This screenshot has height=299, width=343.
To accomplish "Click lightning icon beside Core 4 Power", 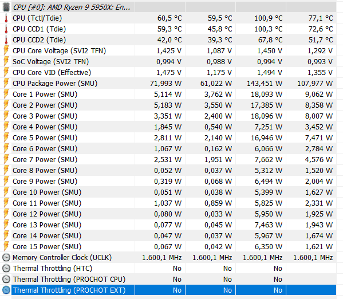I will (6, 127).
